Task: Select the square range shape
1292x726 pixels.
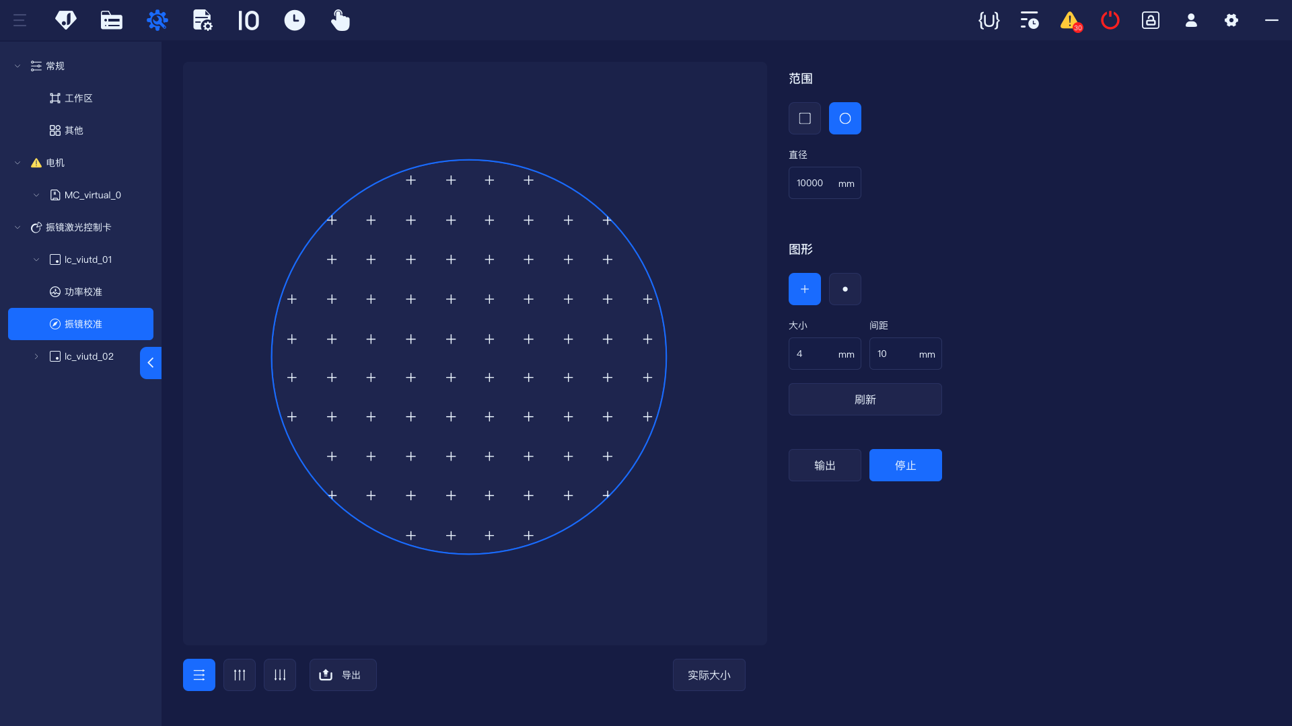Action: pyautogui.click(x=805, y=118)
